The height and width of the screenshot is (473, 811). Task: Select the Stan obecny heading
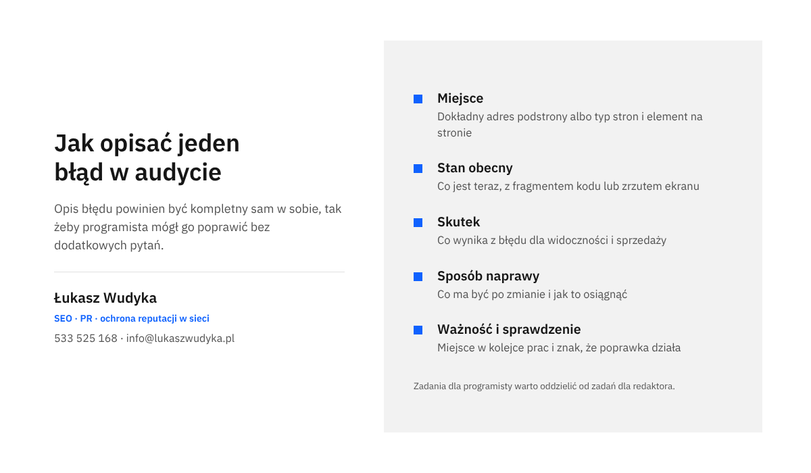click(x=475, y=168)
